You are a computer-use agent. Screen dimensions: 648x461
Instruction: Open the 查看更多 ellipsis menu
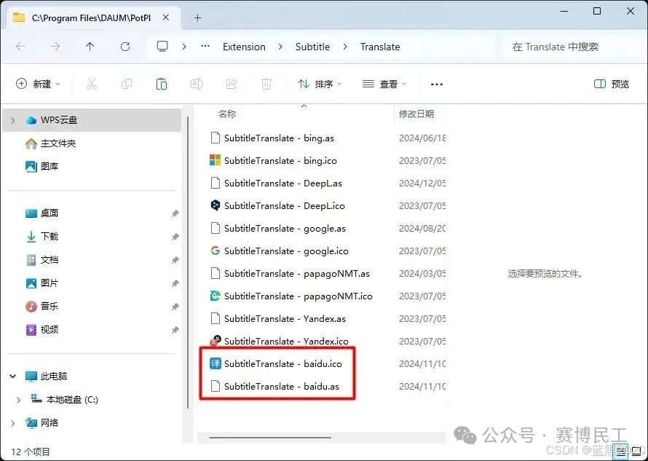pyautogui.click(x=436, y=84)
